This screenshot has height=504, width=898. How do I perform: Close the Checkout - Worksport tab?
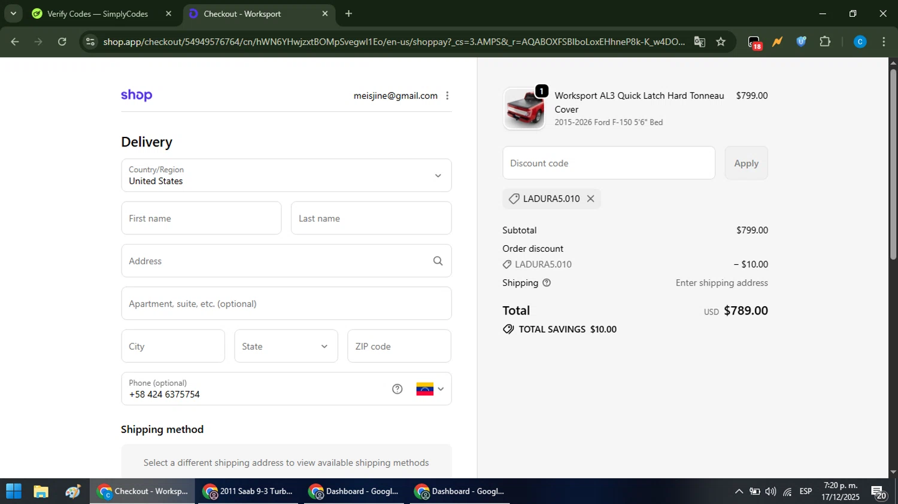(325, 13)
